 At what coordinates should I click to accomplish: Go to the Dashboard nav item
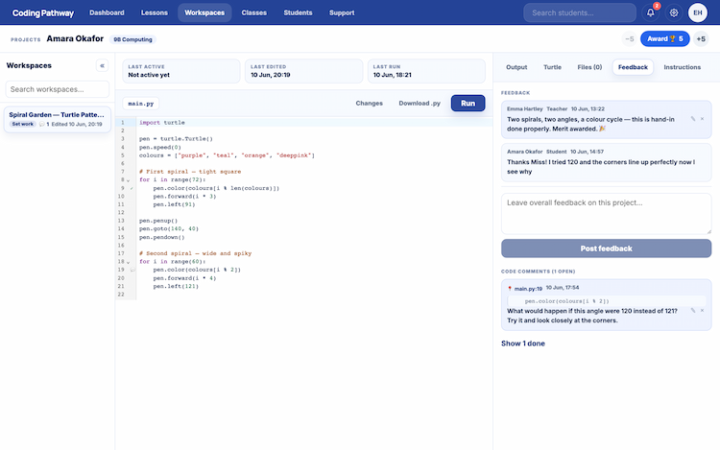(107, 12)
